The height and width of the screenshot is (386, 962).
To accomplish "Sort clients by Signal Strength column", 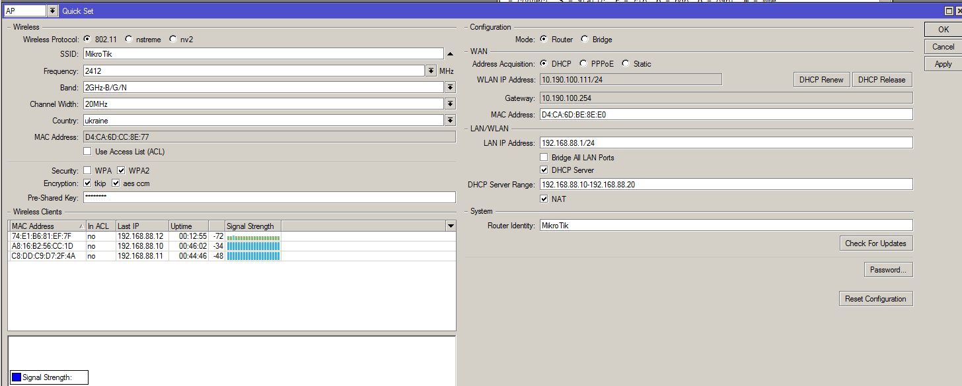I will coord(253,226).
